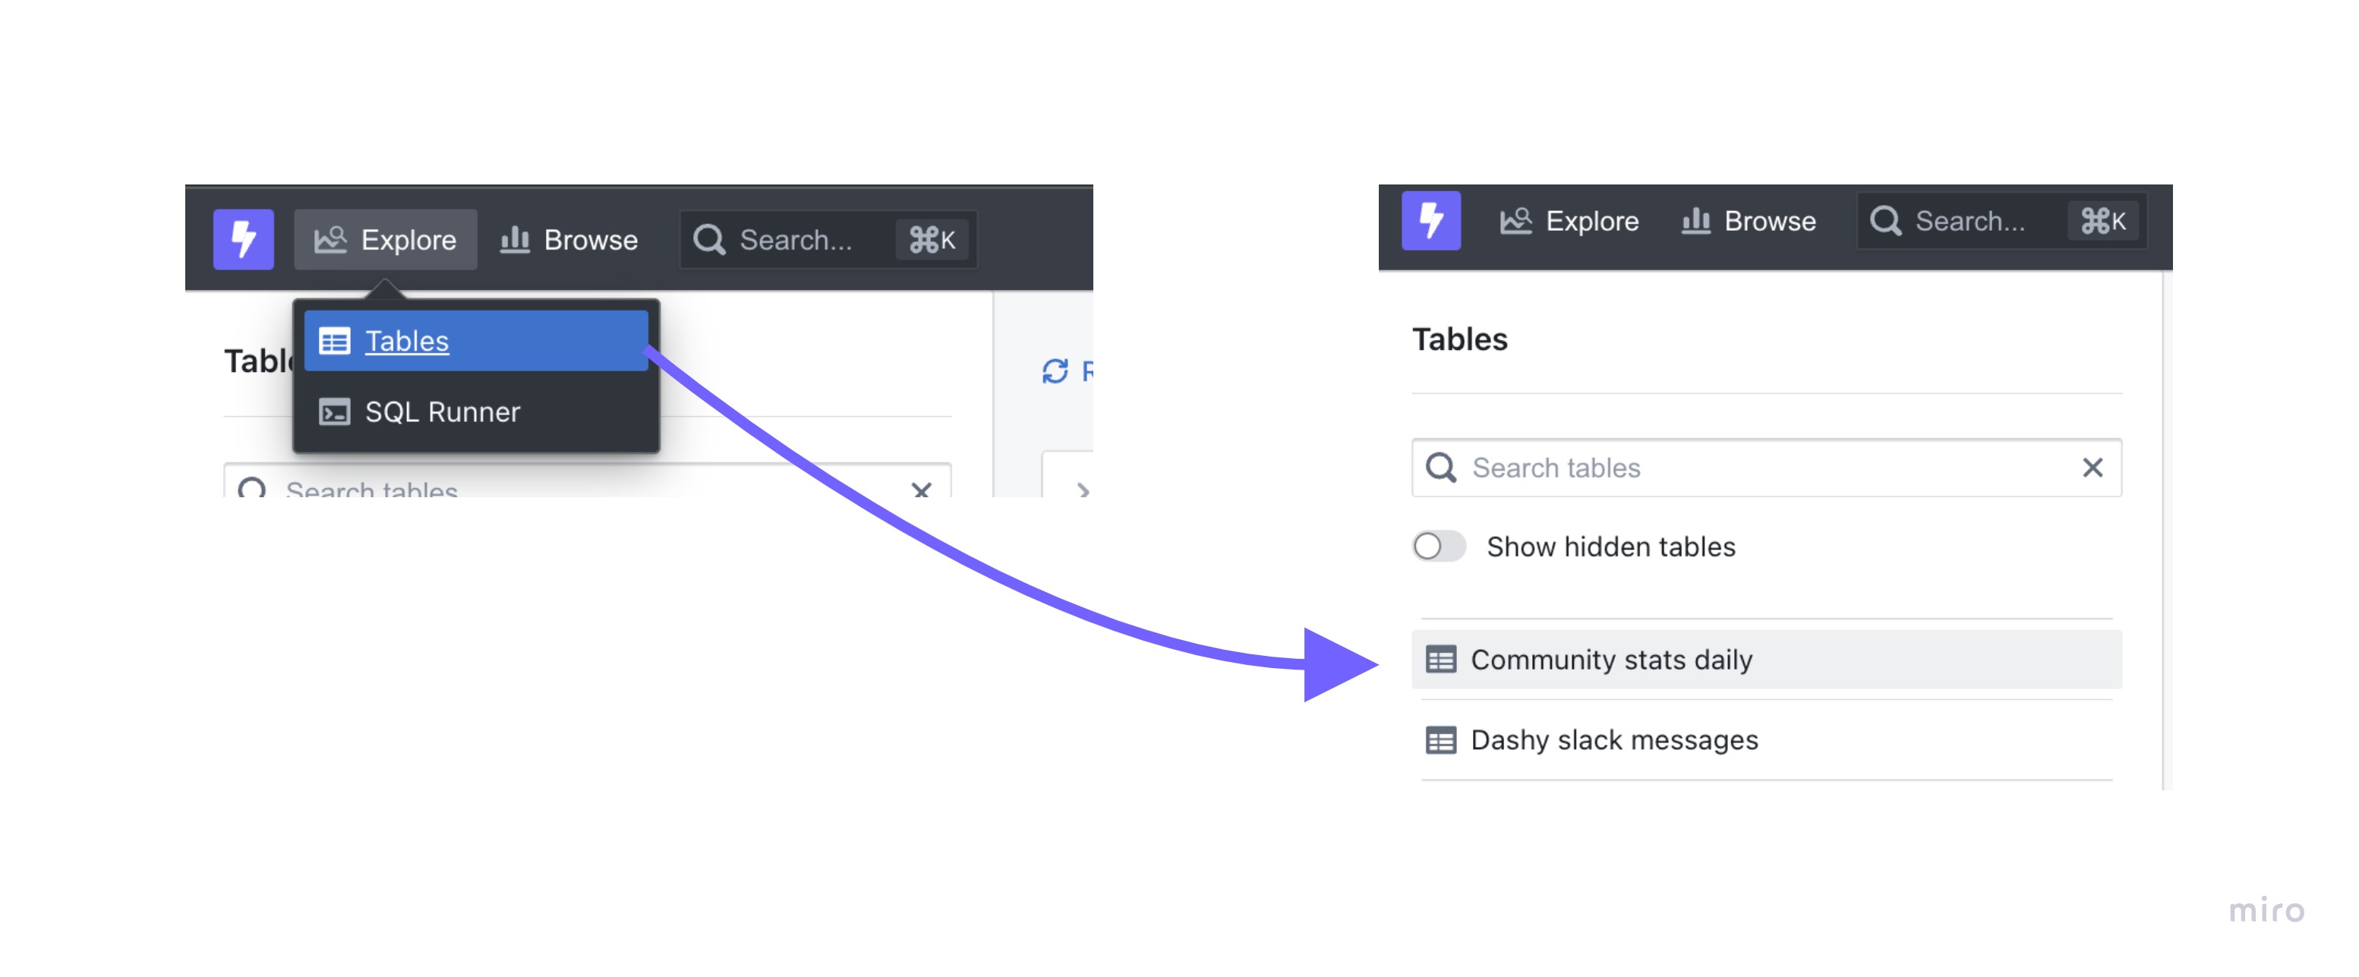
Task: Open the Browse menu in right navbar
Action: (x=1749, y=221)
